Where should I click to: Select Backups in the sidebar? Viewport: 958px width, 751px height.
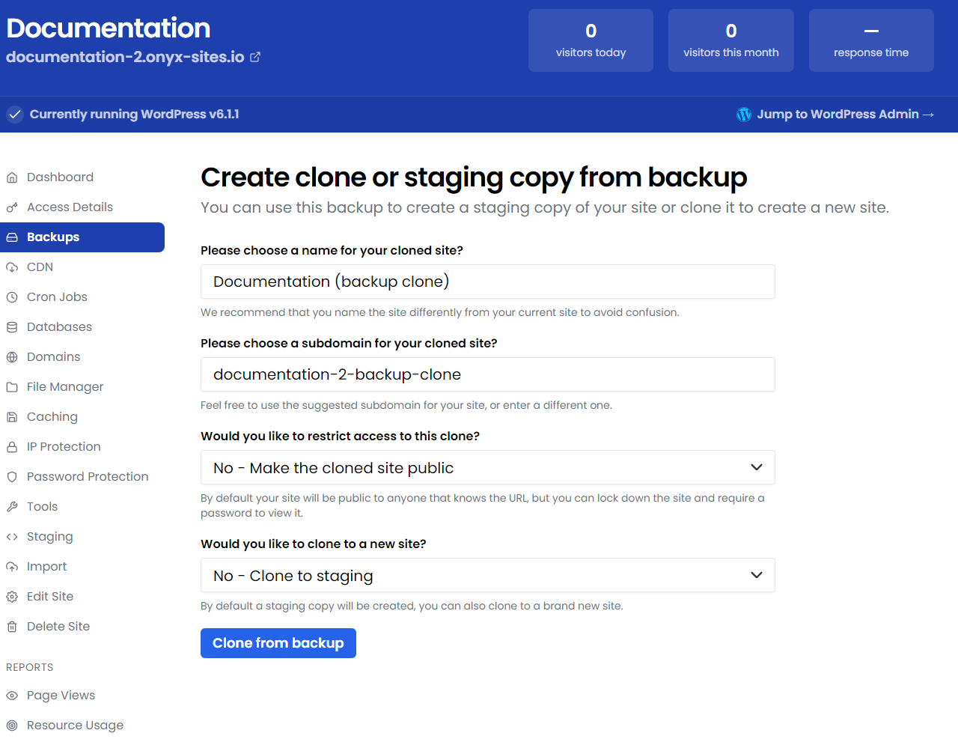[82, 237]
